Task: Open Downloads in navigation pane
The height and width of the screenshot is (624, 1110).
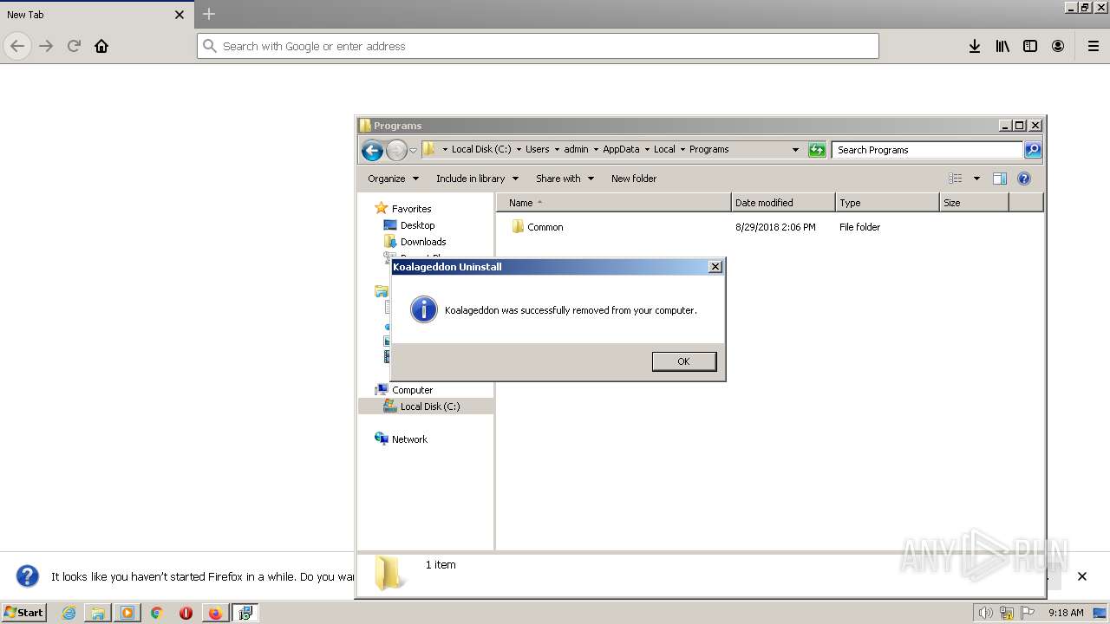Action: tap(423, 242)
